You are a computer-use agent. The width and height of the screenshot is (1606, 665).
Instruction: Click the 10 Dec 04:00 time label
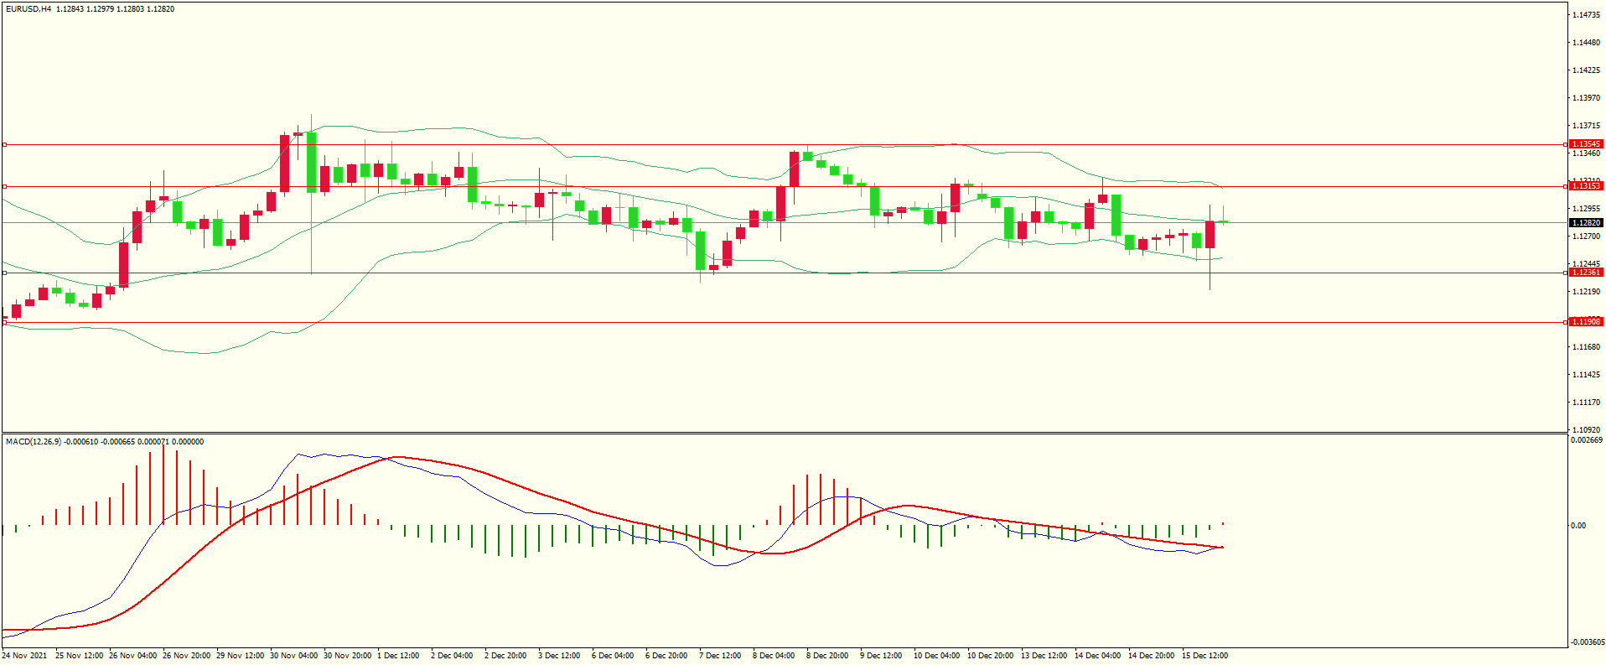coord(936,656)
